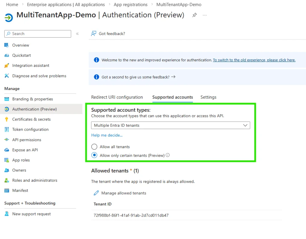The height and width of the screenshot is (239, 306).
Task: Click the sidebar Search field
Action: coord(38,34)
